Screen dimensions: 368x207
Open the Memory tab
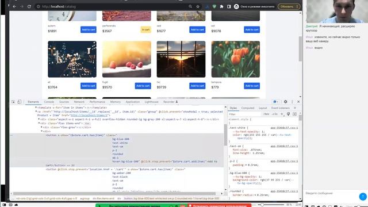click(x=115, y=102)
